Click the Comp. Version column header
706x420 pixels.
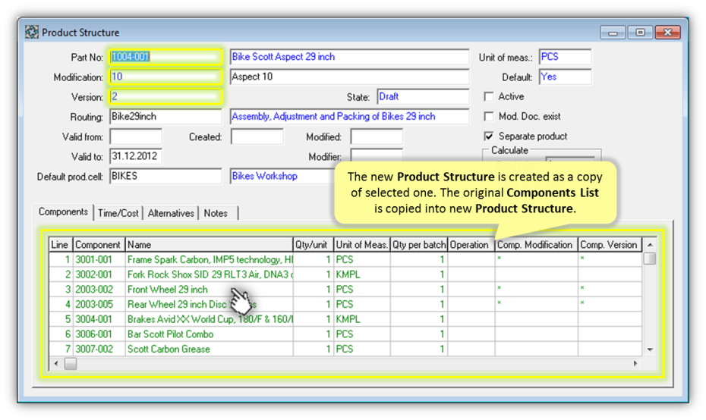pyautogui.click(x=610, y=245)
